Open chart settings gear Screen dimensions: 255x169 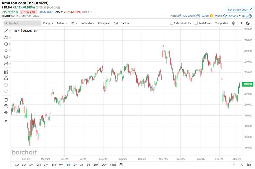234,23
